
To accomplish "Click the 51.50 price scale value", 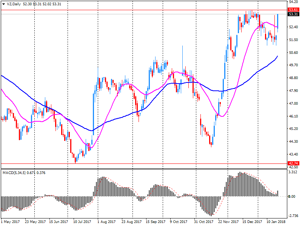I will [x=293, y=40].
